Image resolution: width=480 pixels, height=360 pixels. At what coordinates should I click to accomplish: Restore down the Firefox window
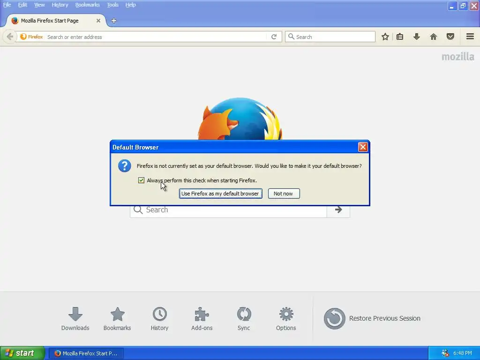[x=463, y=6]
